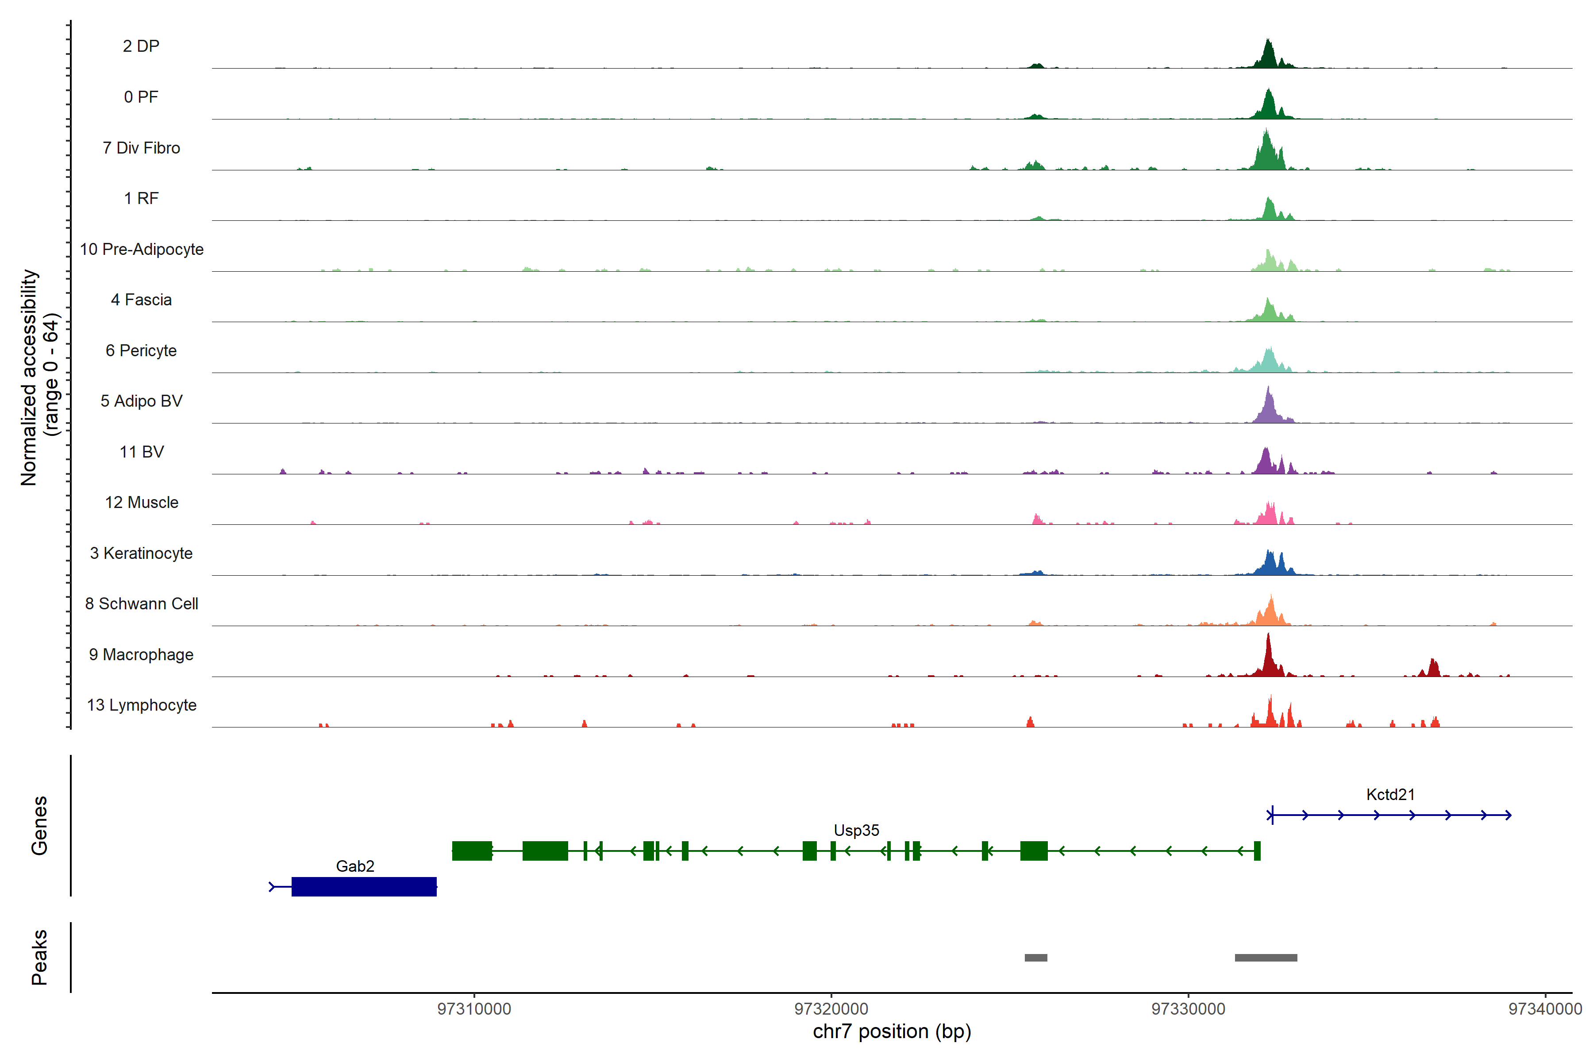Select the small gray peak bar
The width and height of the screenshot is (1593, 1062).
(x=1035, y=958)
